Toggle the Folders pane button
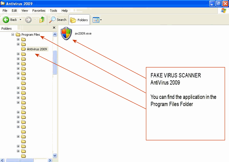This screenshot has height=162, width=229. 79,20
